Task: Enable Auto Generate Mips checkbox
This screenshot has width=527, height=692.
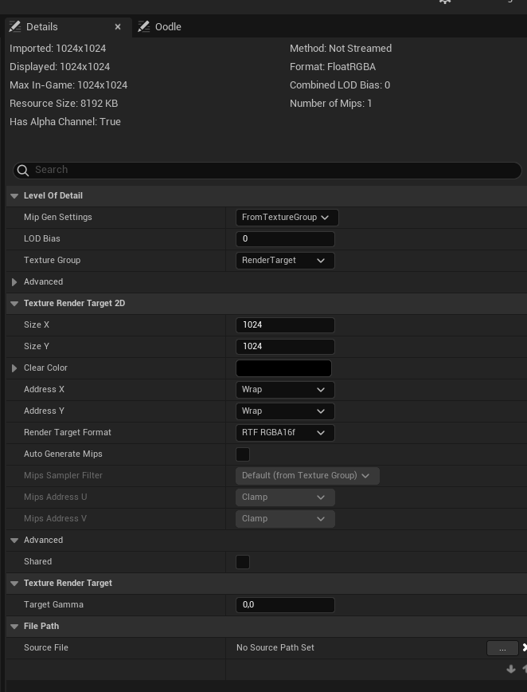Action: (243, 454)
